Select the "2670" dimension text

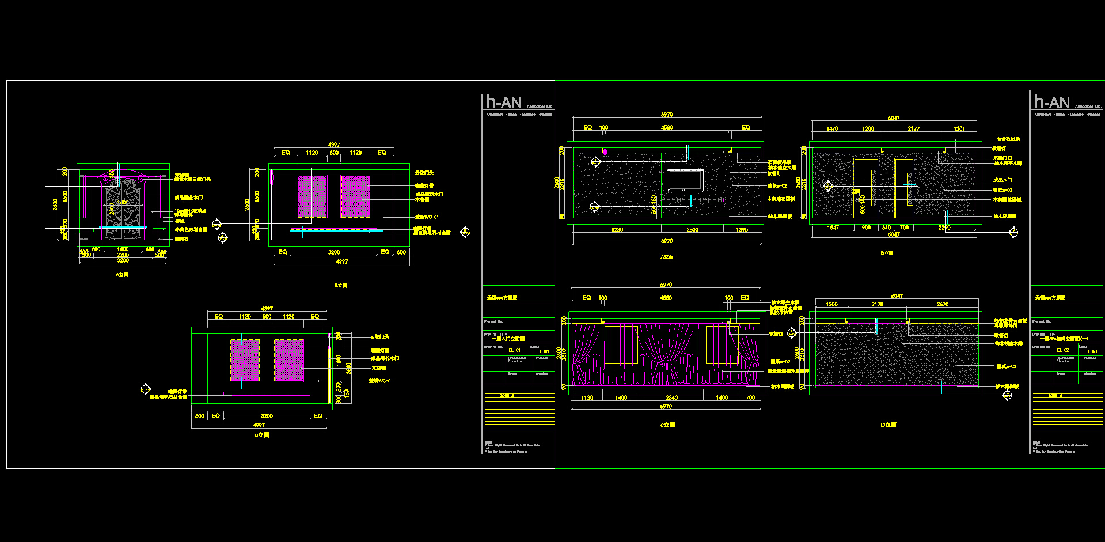click(943, 304)
